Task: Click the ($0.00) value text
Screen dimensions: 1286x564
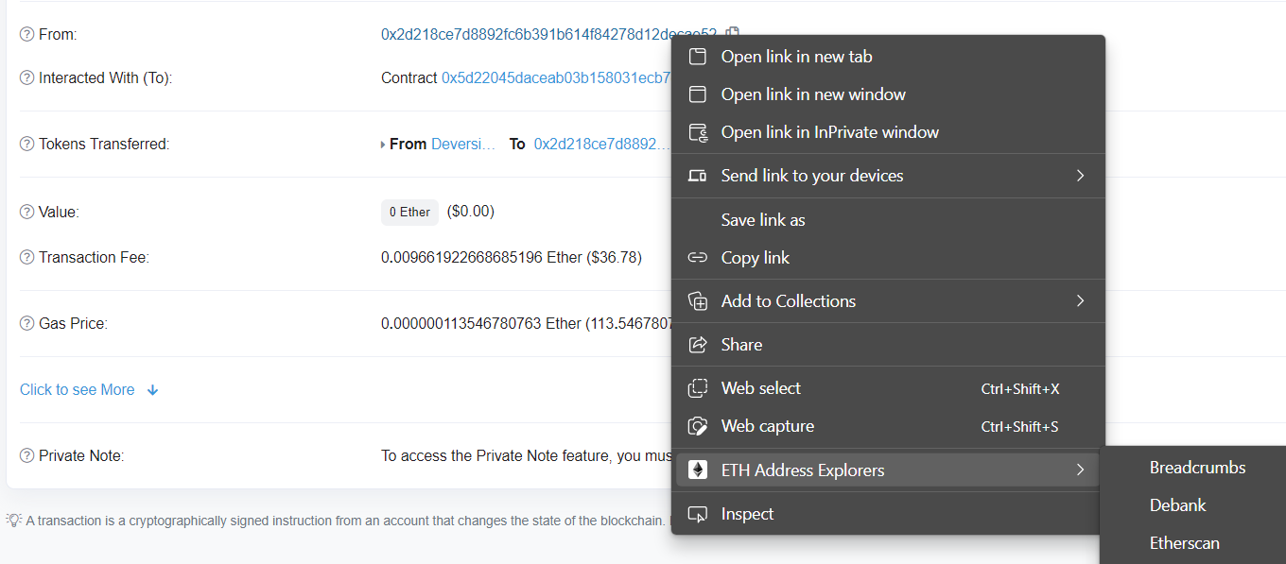Action: click(x=471, y=211)
